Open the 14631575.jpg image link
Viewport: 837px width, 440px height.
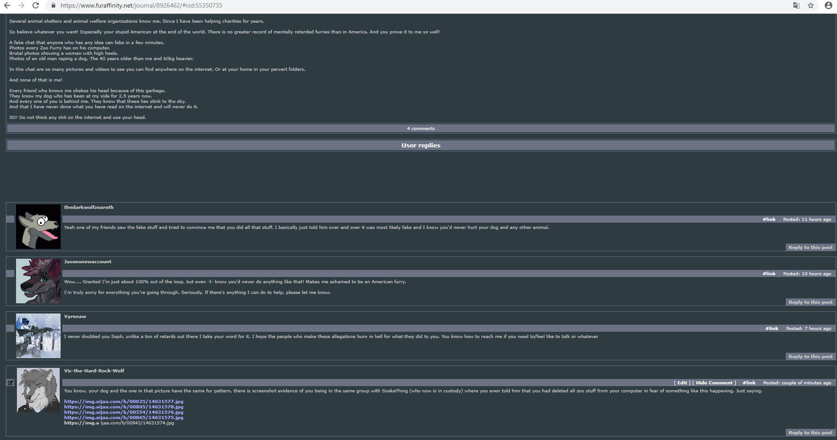tap(124, 417)
